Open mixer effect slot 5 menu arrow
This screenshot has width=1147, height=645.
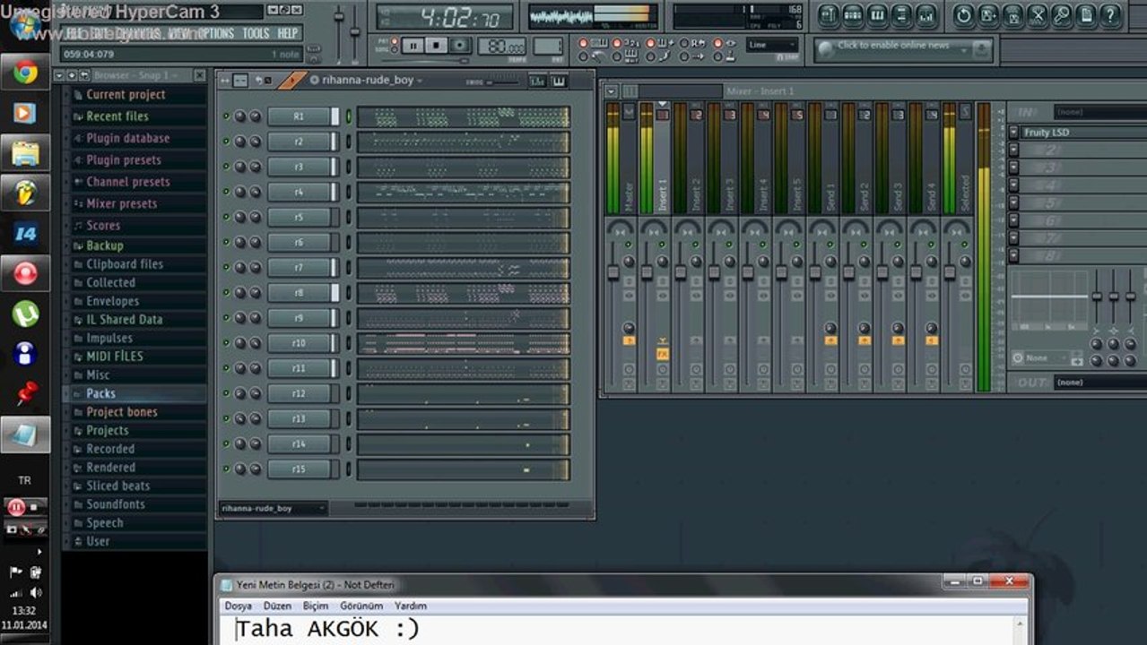click(x=1013, y=202)
